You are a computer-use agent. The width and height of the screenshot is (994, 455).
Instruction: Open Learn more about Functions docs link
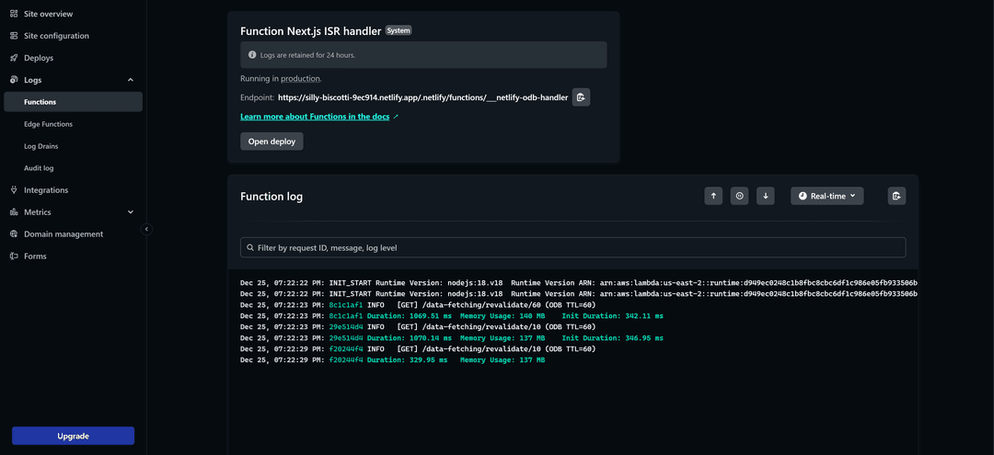[x=315, y=117]
